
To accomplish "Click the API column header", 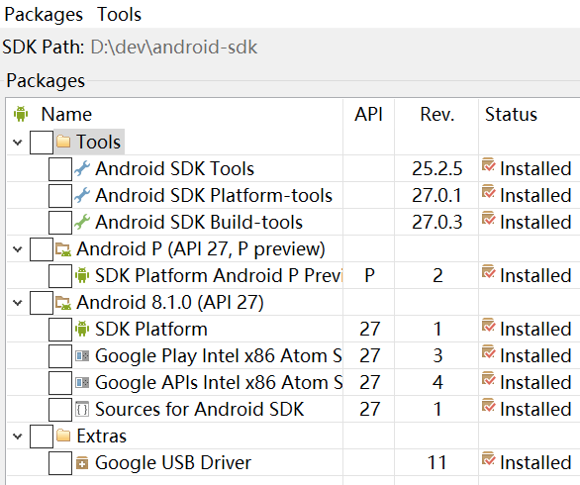I will [x=368, y=114].
